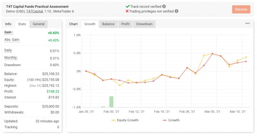Click info icon beside Trading privileges not verified
Viewport: 257px width, 136px height.
177,11
